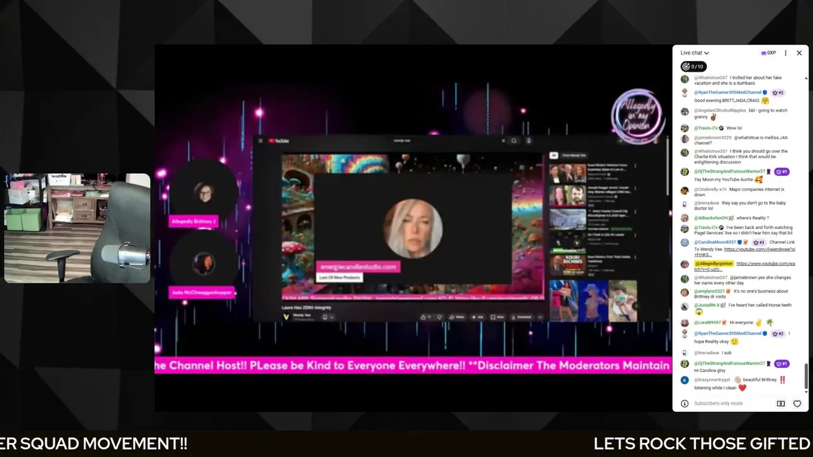
Task: Click the Share button under video
Action: (x=457, y=317)
